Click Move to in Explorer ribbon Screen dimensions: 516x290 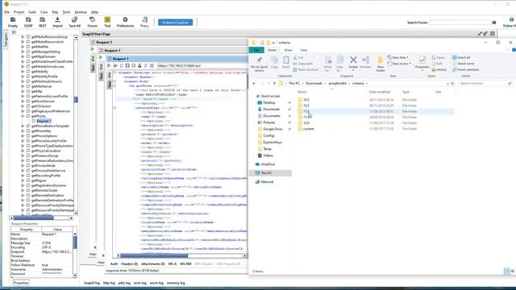pos(328,64)
